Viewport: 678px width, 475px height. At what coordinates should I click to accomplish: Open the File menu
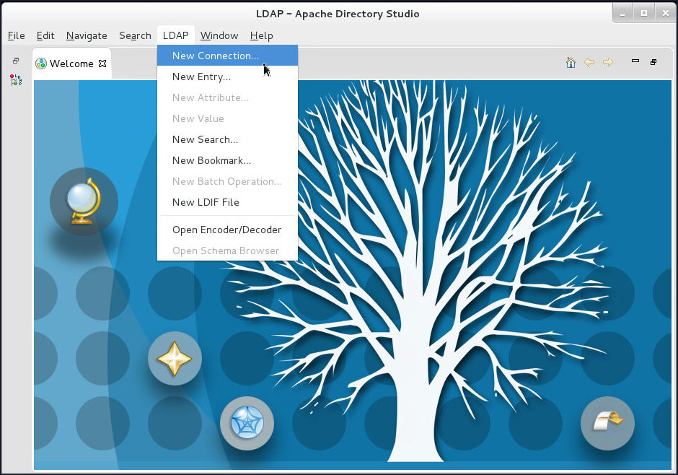tap(16, 35)
